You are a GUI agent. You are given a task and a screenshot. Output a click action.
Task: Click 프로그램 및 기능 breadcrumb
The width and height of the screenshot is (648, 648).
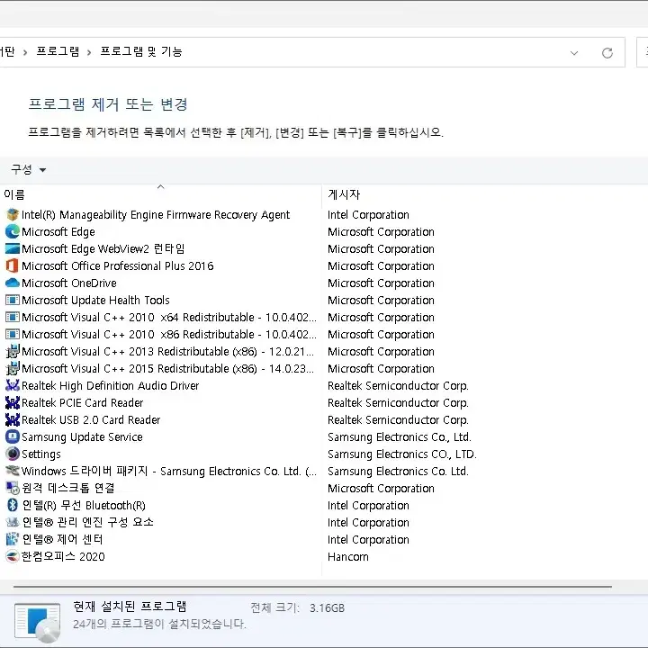[x=141, y=51]
